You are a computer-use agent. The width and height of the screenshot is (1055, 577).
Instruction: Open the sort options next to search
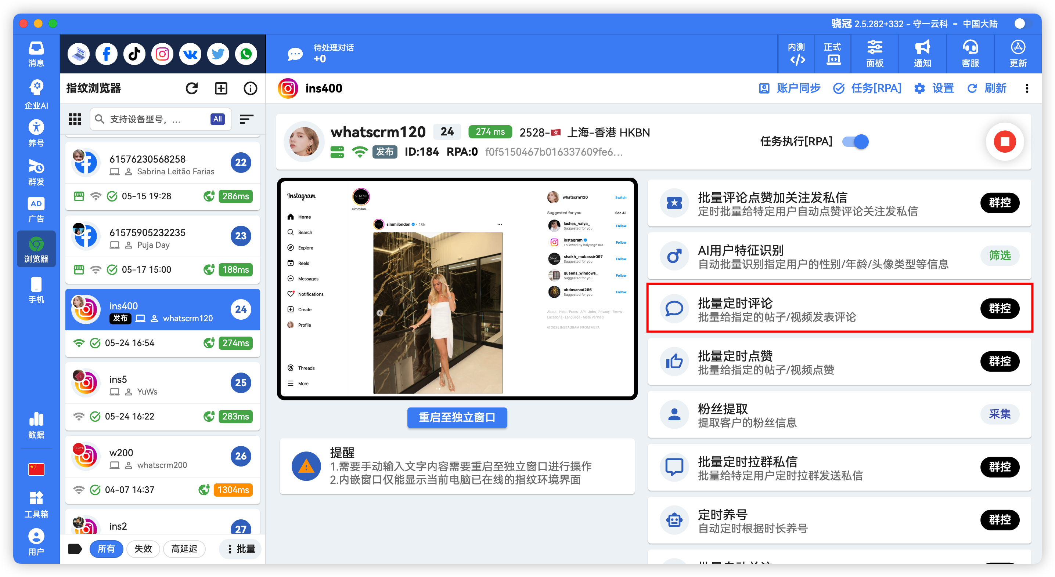[246, 119]
